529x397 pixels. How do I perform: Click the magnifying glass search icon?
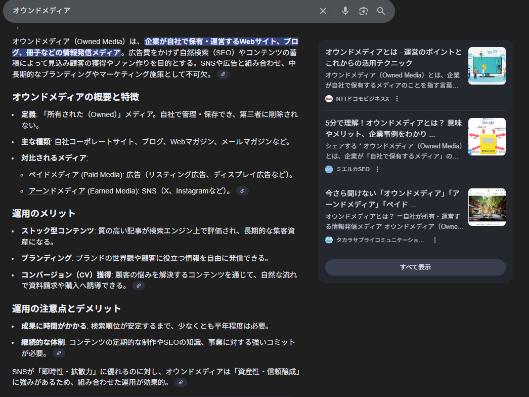[x=381, y=11]
